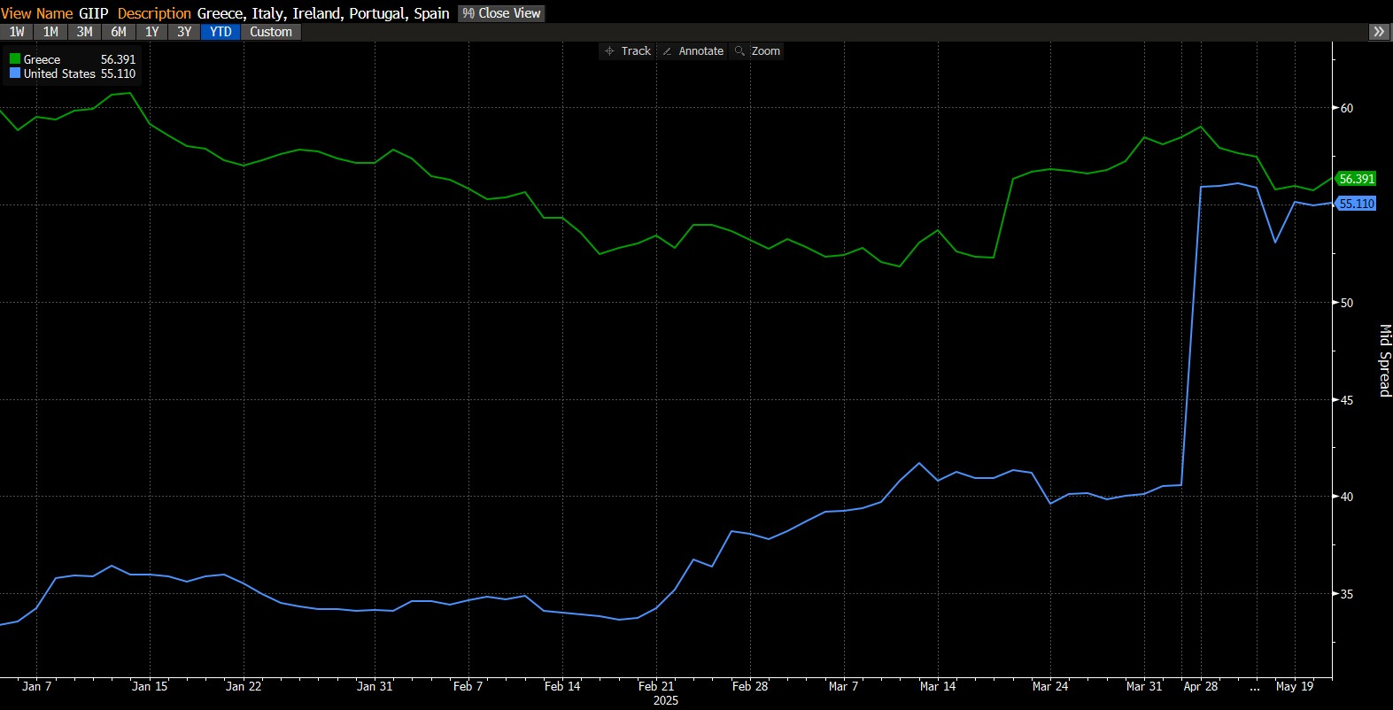The height and width of the screenshot is (710, 1393).
Task: Click the Description text with country names
Action: 323,13
